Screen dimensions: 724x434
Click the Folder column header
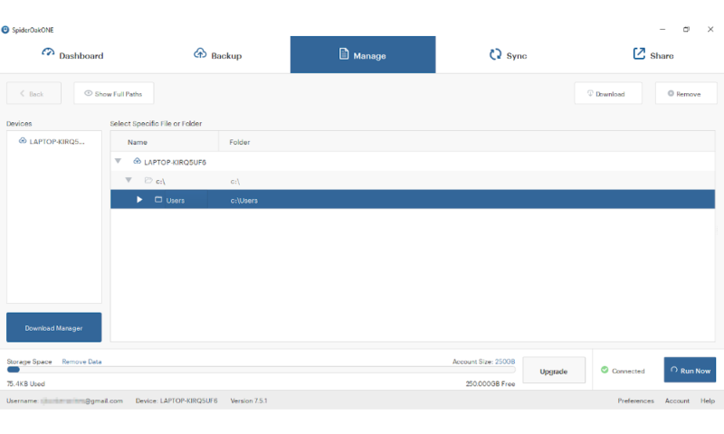pyautogui.click(x=467, y=142)
